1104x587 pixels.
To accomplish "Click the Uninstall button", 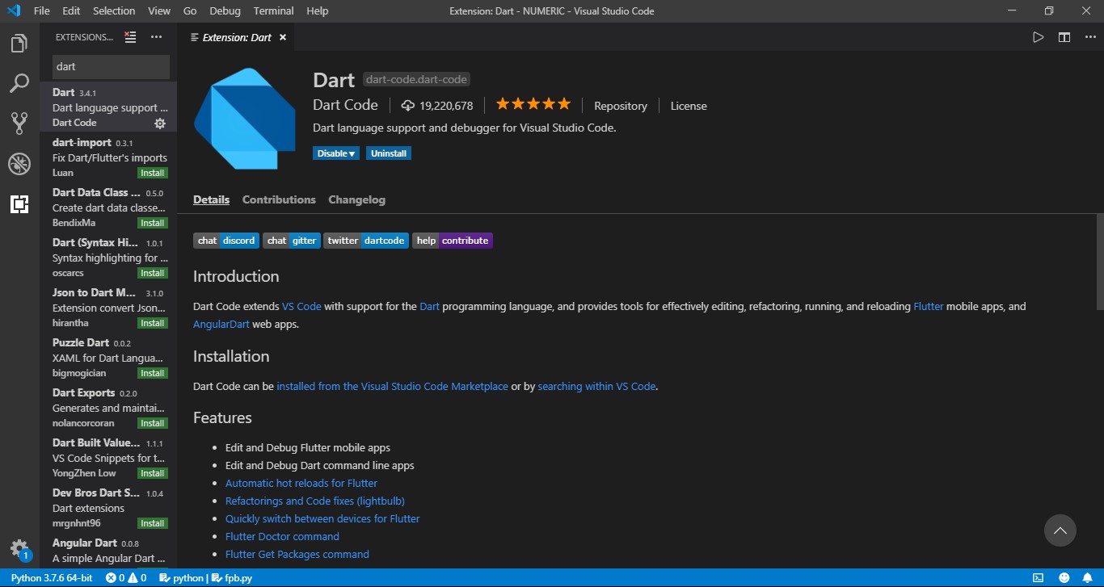I will 388,153.
